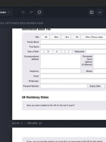Click the first Date of Birth box
This screenshot has width=106, height=142.
tap(42, 52)
